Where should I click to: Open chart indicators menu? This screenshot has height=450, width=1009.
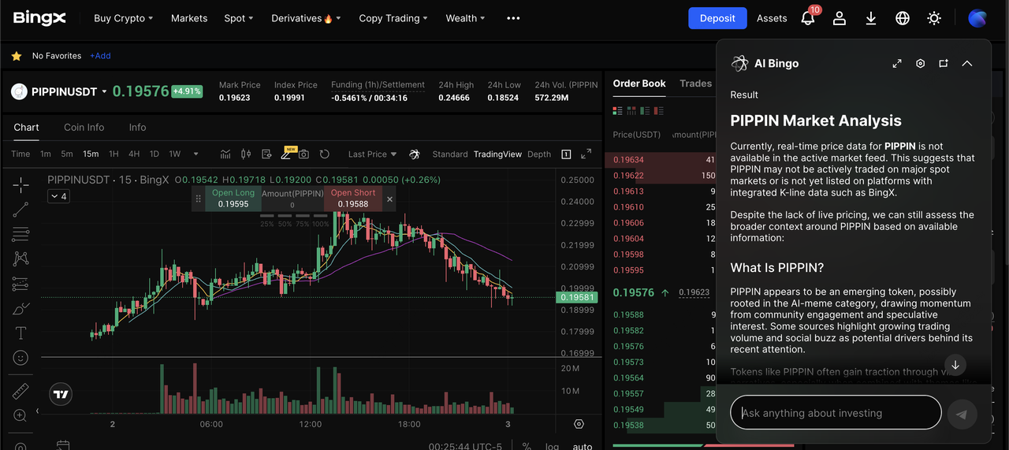pyautogui.click(x=225, y=154)
